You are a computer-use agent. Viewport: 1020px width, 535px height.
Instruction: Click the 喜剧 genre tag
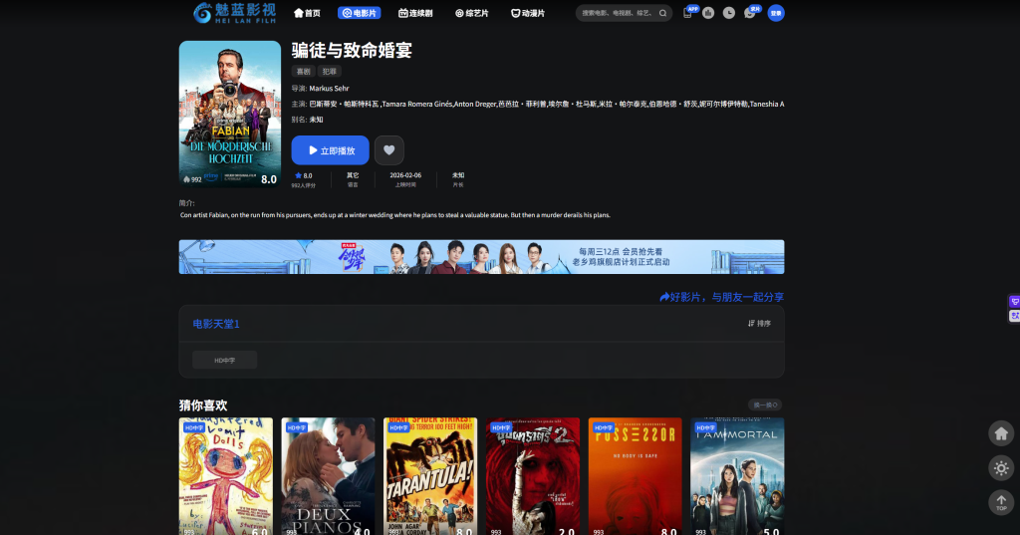point(303,72)
